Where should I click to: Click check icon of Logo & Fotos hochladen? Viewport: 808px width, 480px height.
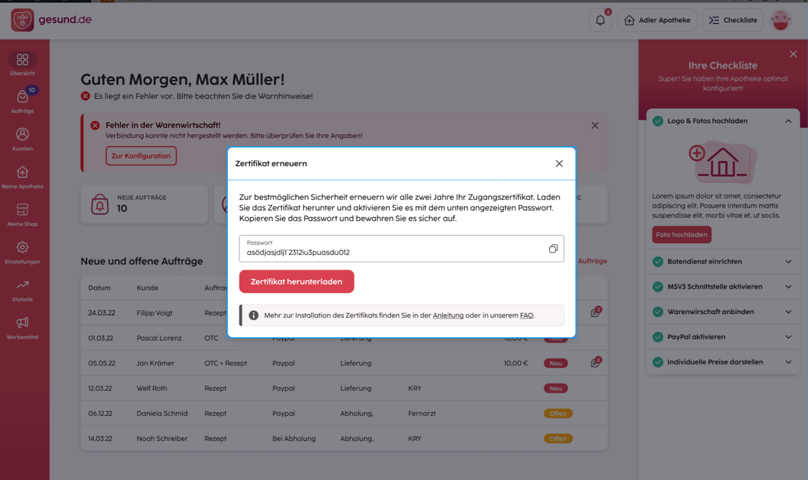coord(658,121)
